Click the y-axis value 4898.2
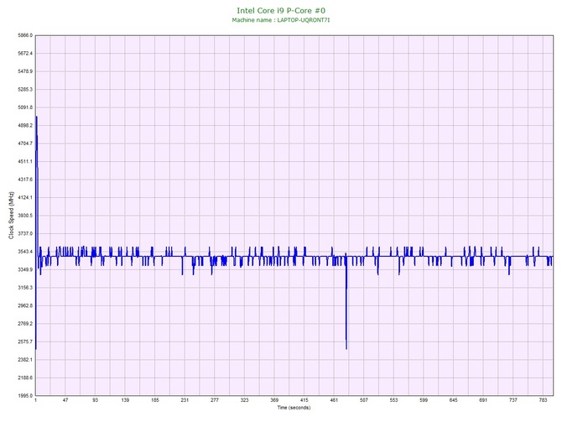This screenshot has height=422, width=562. click(25, 126)
